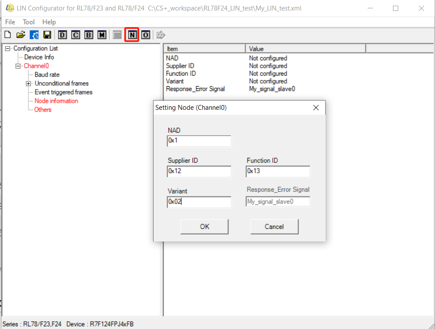Image resolution: width=435 pixels, height=329 pixels.
Task: Click the GO arrow toolbar icon
Action: [161, 35]
